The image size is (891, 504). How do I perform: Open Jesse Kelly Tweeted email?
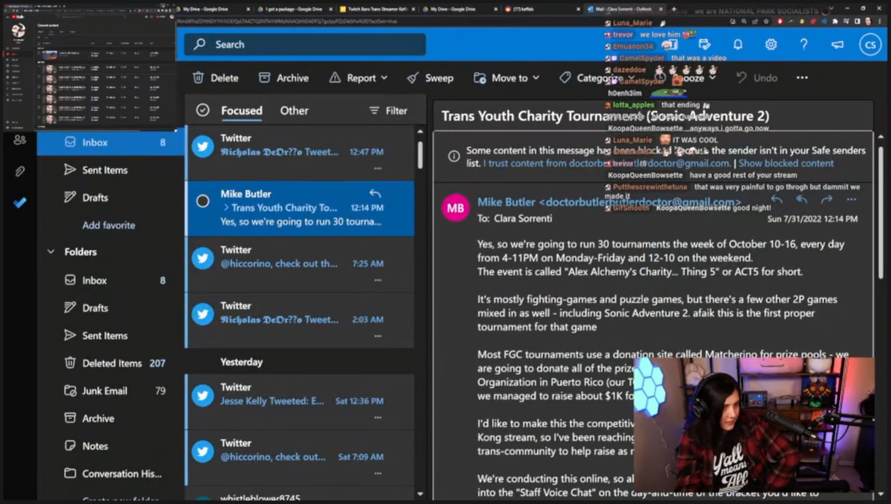pos(300,401)
